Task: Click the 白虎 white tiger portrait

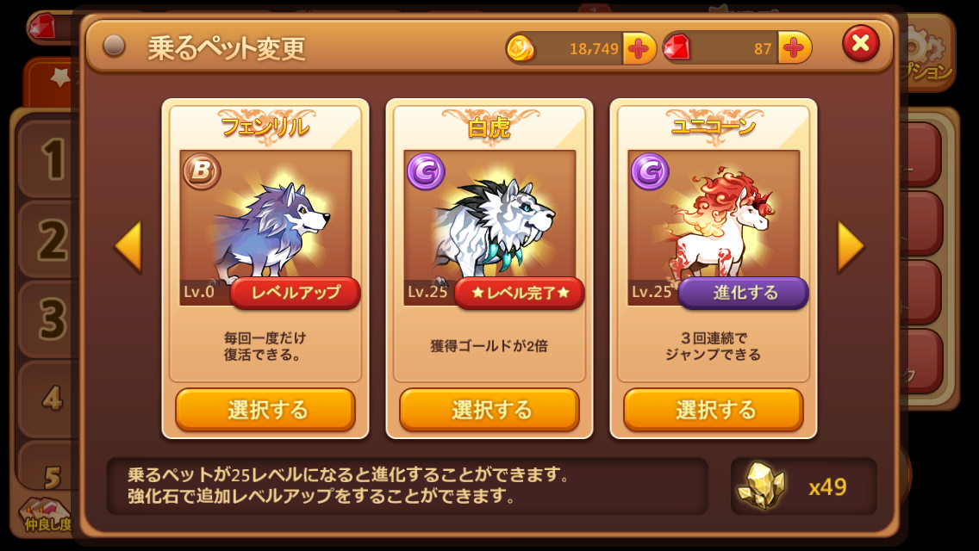Action: point(490,227)
